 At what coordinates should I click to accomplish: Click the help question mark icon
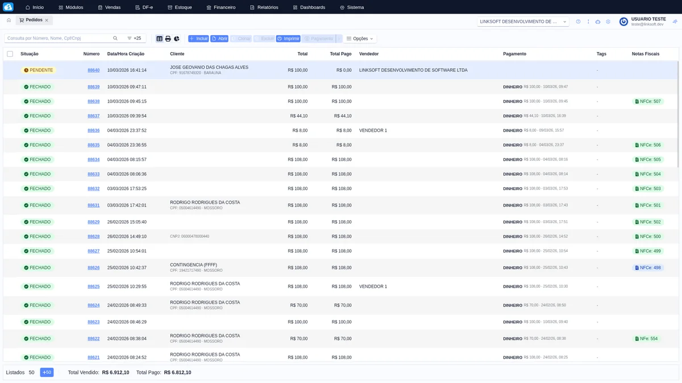pos(578,22)
